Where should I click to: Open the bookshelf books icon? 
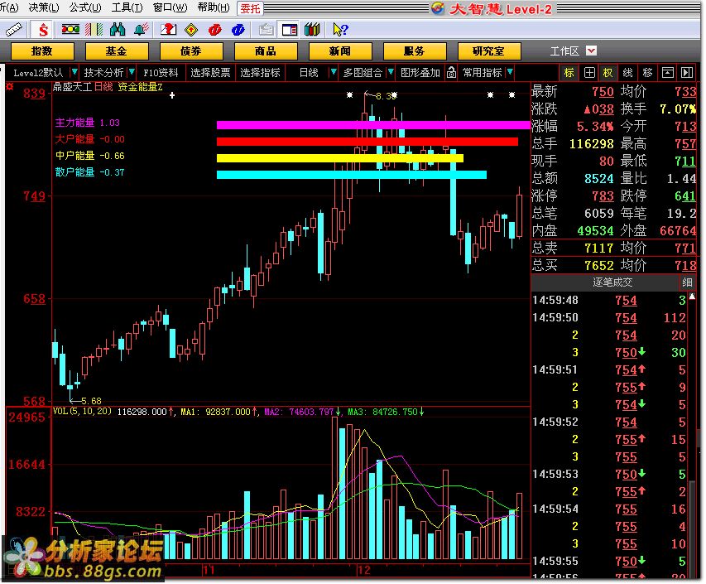tap(312, 30)
